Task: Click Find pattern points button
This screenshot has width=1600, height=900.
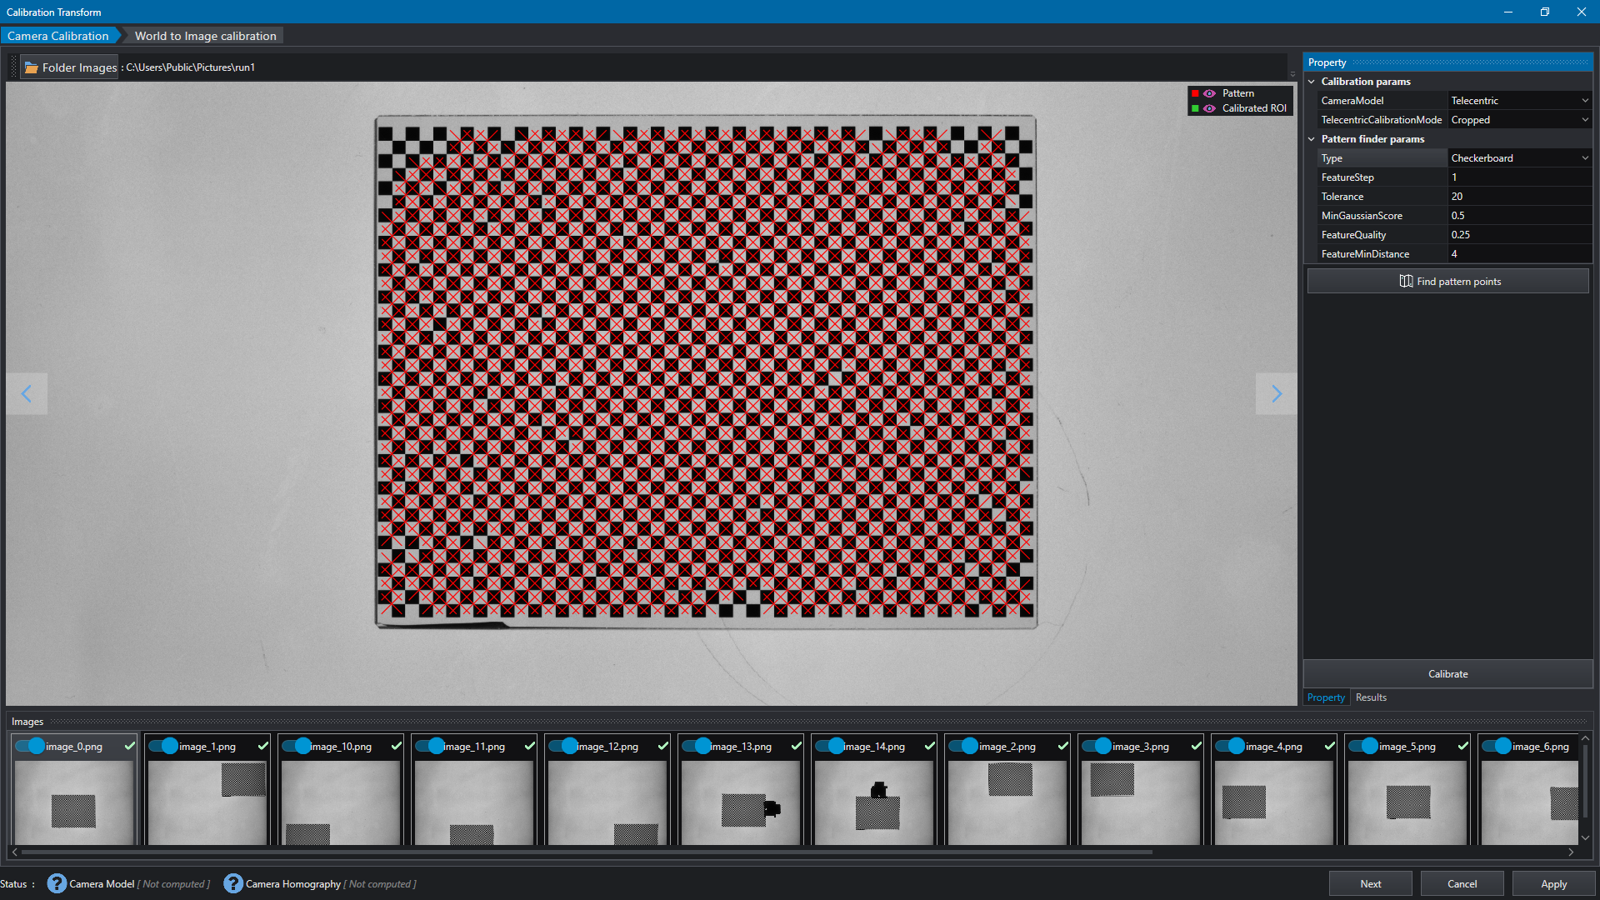Action: pos(1448,282)
